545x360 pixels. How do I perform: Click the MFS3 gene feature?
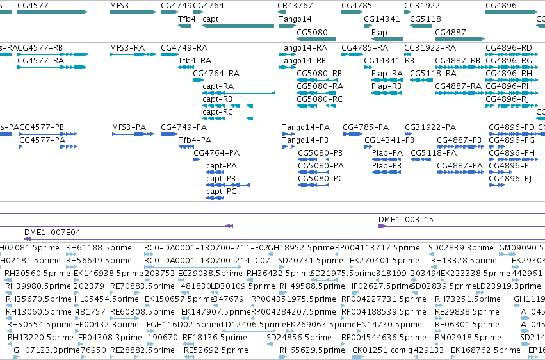(x=133, y=12)
